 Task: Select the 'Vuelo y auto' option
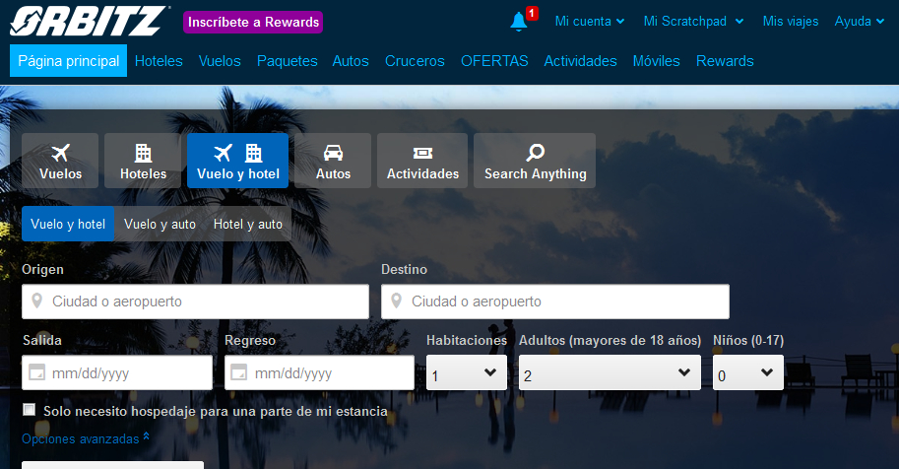pyautogui.click(x=160, y=224)
